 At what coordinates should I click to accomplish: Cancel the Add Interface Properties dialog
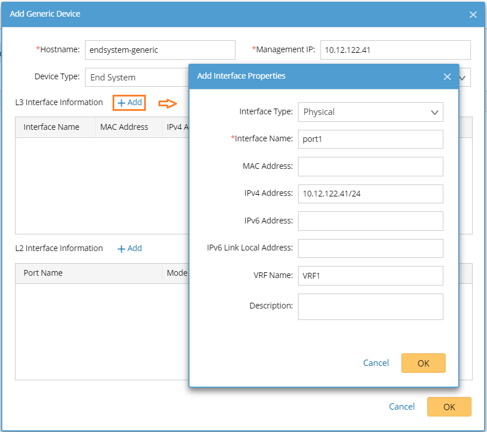pyautogui.click(x=376, y=363)
